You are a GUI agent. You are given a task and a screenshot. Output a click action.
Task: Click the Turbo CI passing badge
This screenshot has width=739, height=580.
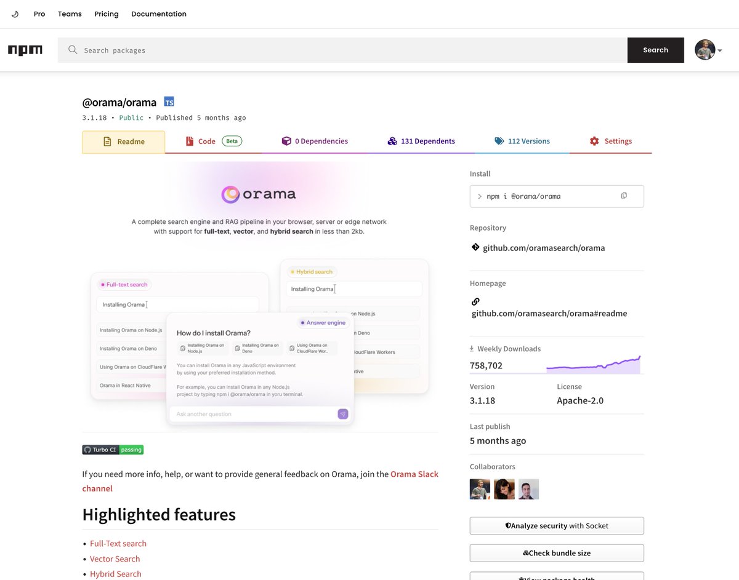click(x=113, y=450)
